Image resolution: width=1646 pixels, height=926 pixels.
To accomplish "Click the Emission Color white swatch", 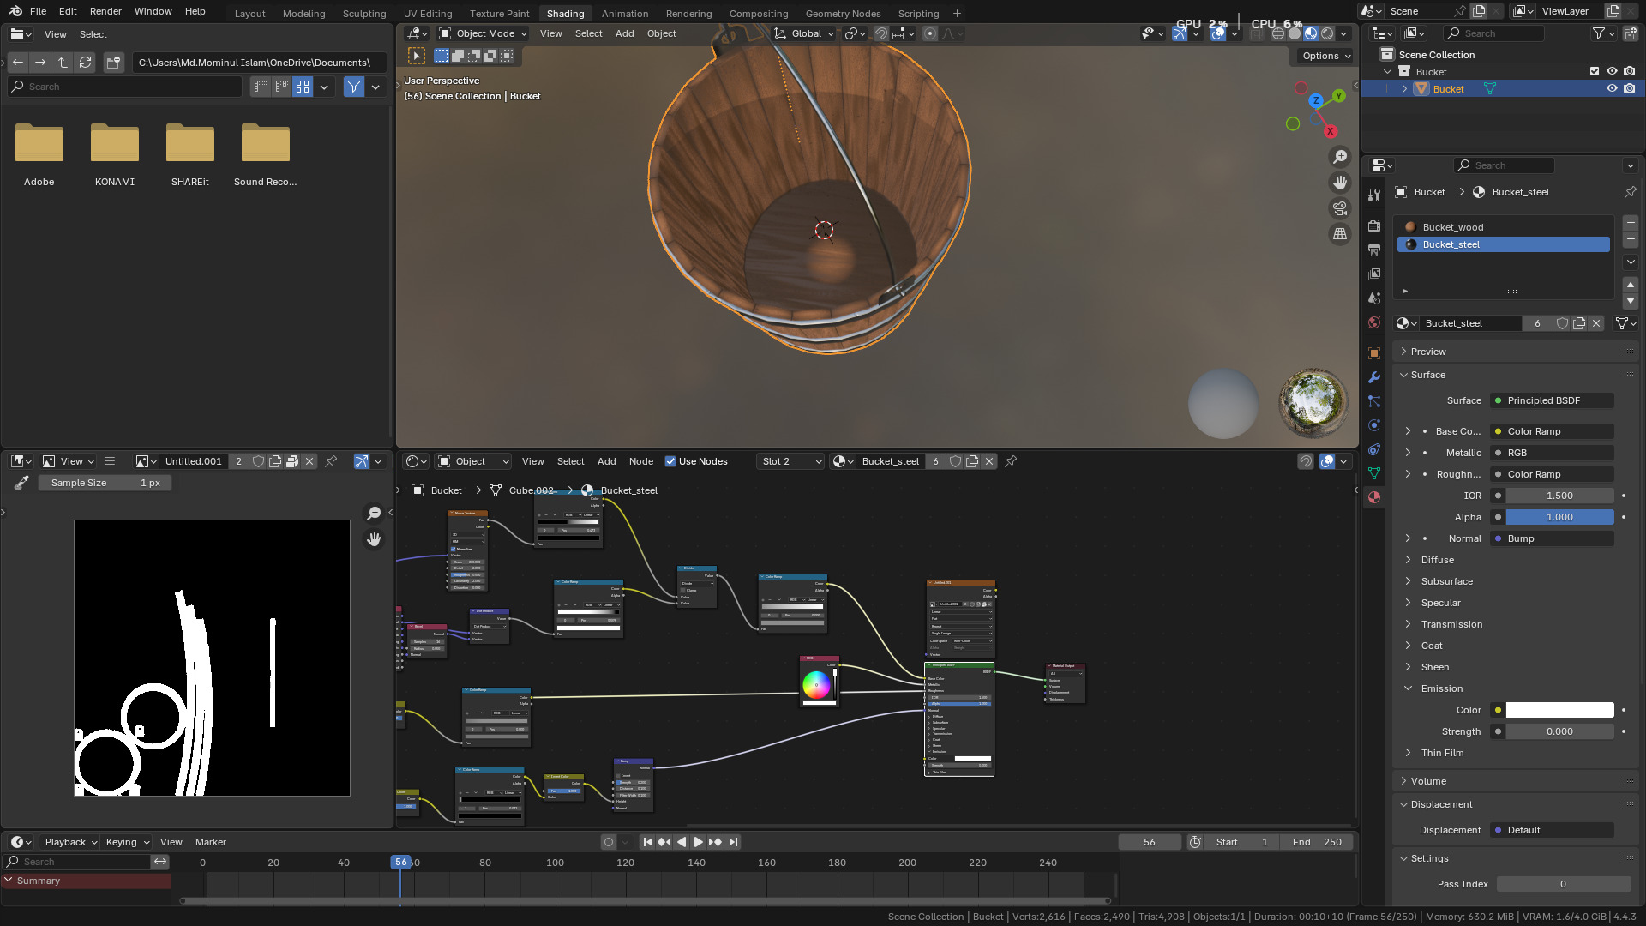I will [x=1559, y=710].
